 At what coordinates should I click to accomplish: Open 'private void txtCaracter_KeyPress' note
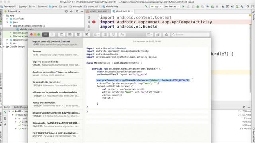coord(56,114)
